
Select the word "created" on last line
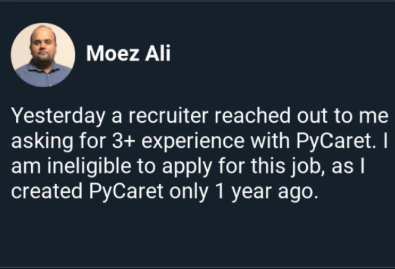pyautogui.click(x=41, y=193)
